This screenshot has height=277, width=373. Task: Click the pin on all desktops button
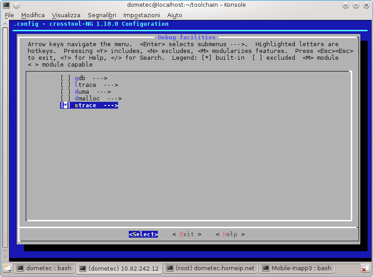pos(16,5)
